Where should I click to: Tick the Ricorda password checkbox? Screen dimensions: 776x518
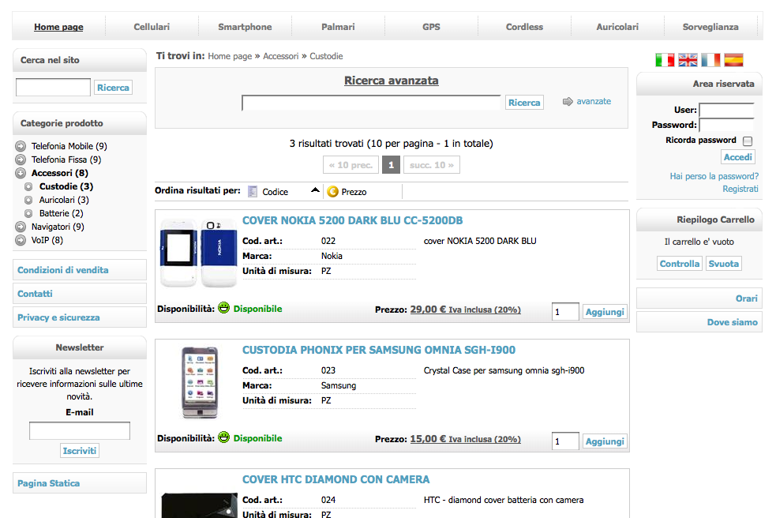pos(748,141)
